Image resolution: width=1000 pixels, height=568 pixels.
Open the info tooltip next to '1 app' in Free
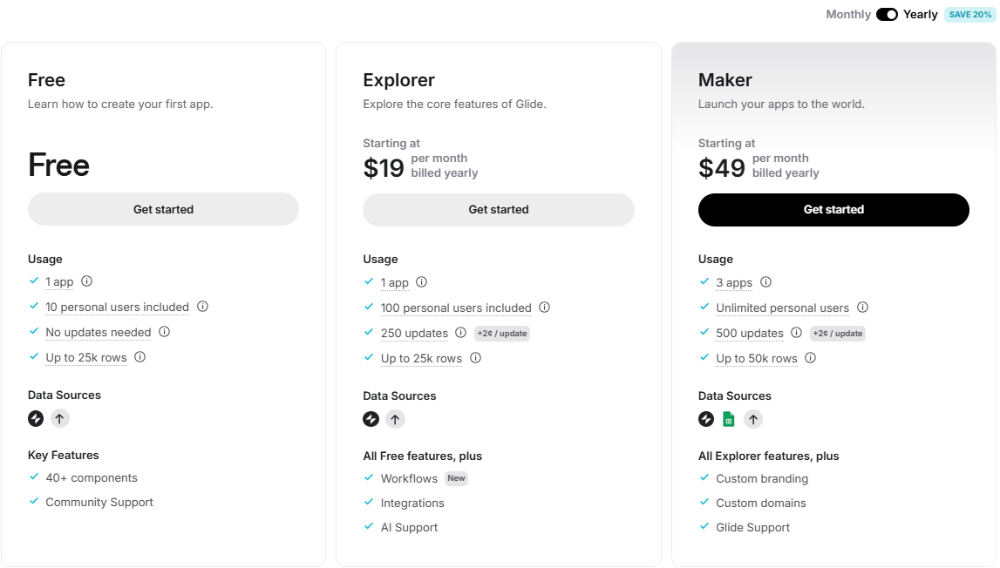click(86, 281)
